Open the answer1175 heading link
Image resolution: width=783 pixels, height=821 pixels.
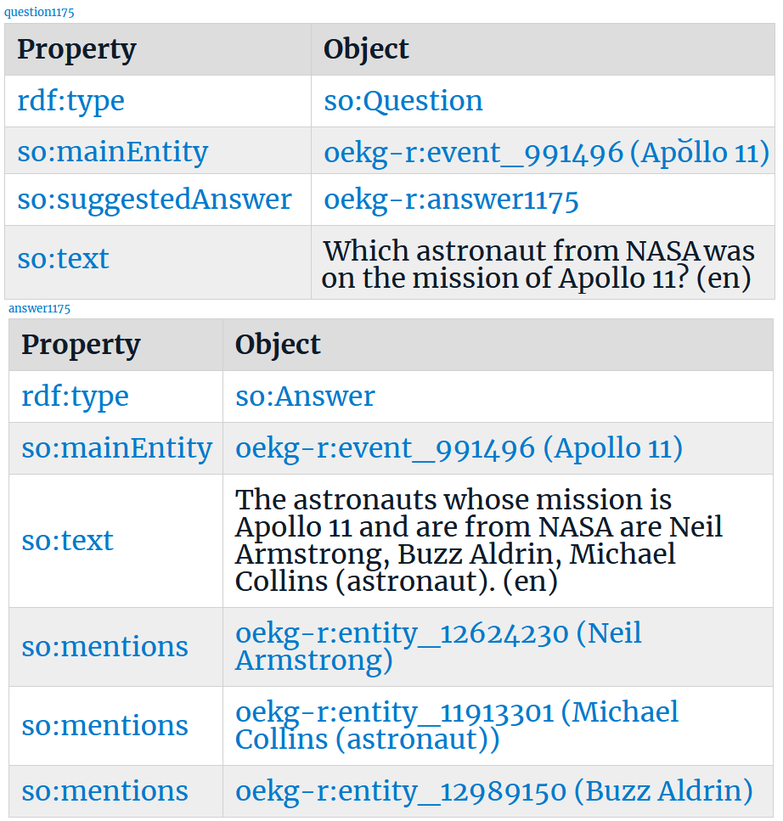(x=39, y=308)
